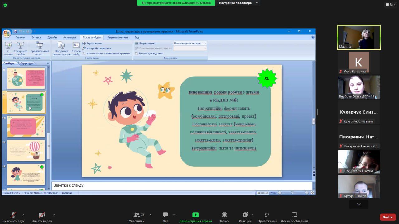Viewport: 399px width, 224px height.
Task: Switch to Slide Sorter view icon
Action: 262,193
